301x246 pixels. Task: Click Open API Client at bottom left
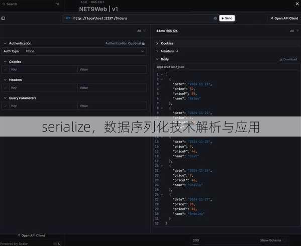coord(31,235)
